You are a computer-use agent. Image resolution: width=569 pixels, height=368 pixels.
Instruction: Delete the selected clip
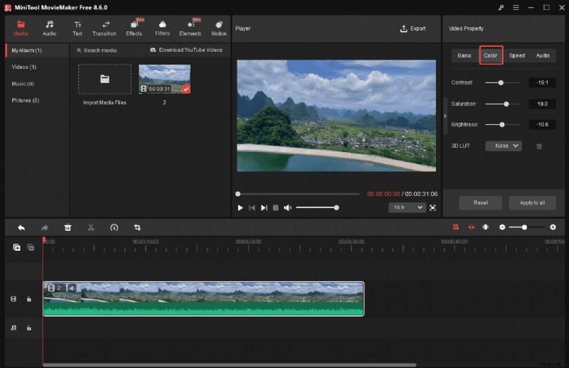(x=68, y=227)
